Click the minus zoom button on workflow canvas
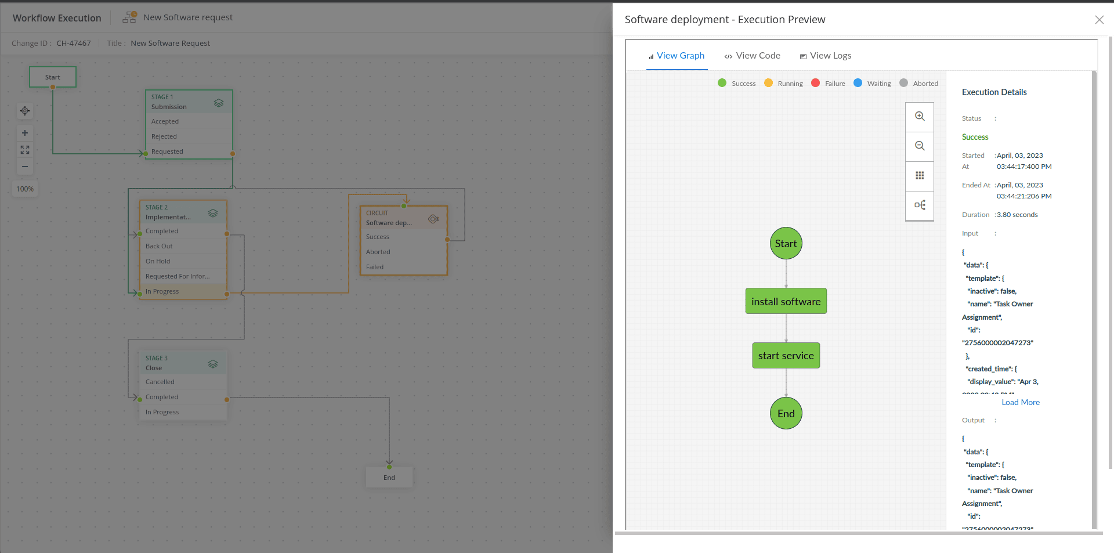The height and width of the screenshot is (553, 1114). click(x=25, y=167)
